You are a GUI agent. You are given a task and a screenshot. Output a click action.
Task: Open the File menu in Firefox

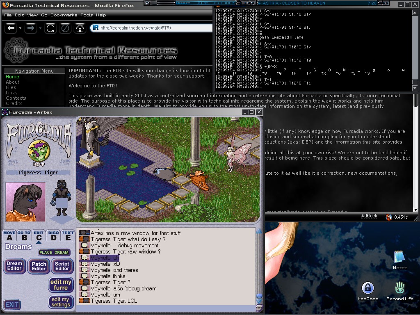[x=8, y=15]
